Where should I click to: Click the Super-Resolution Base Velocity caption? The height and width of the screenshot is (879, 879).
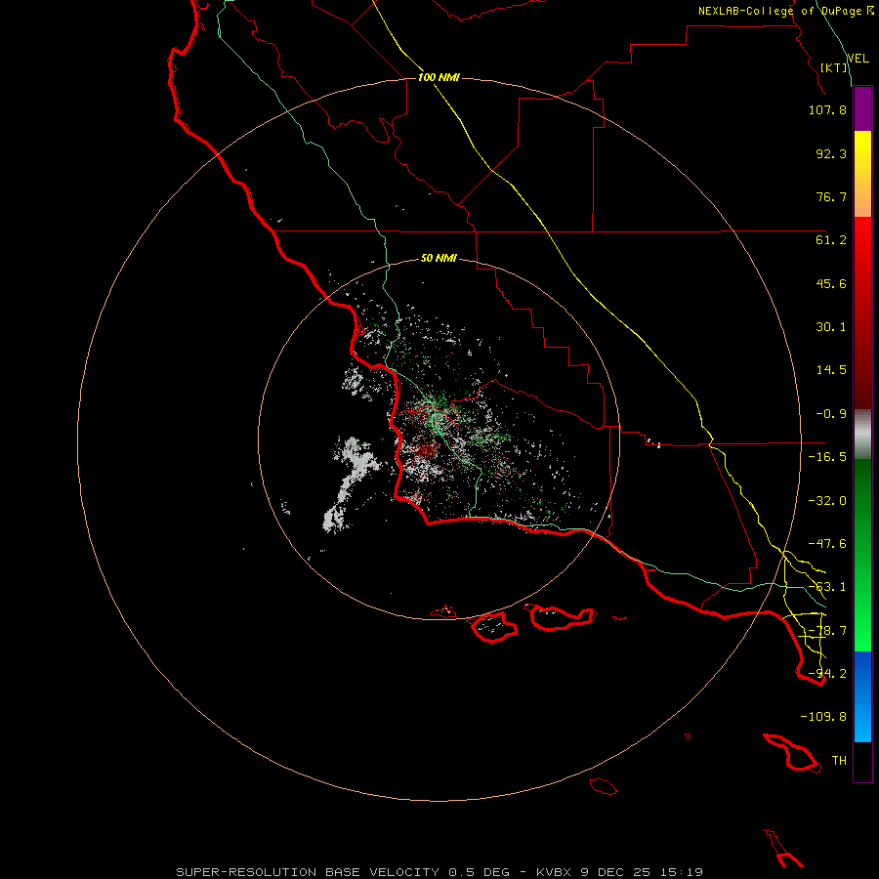[x=439, y=872]
